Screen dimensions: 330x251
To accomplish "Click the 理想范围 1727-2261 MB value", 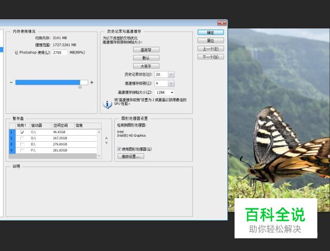I will click(x=64, y=45).
